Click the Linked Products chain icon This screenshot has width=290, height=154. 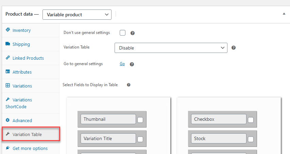pyautogui.click(x=8, y=58)
